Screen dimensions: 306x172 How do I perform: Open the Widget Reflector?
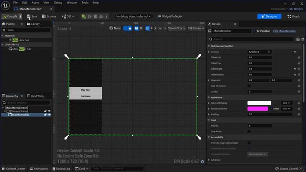pyautogui.click(x=170, y=17)
